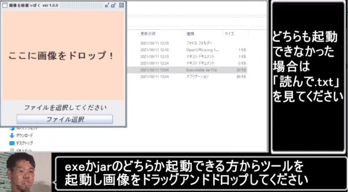Image resolution: width=348 pixels, height=192 pixels.
Task: Click the app icon in the title bar
Action: [x=5, y=5]
